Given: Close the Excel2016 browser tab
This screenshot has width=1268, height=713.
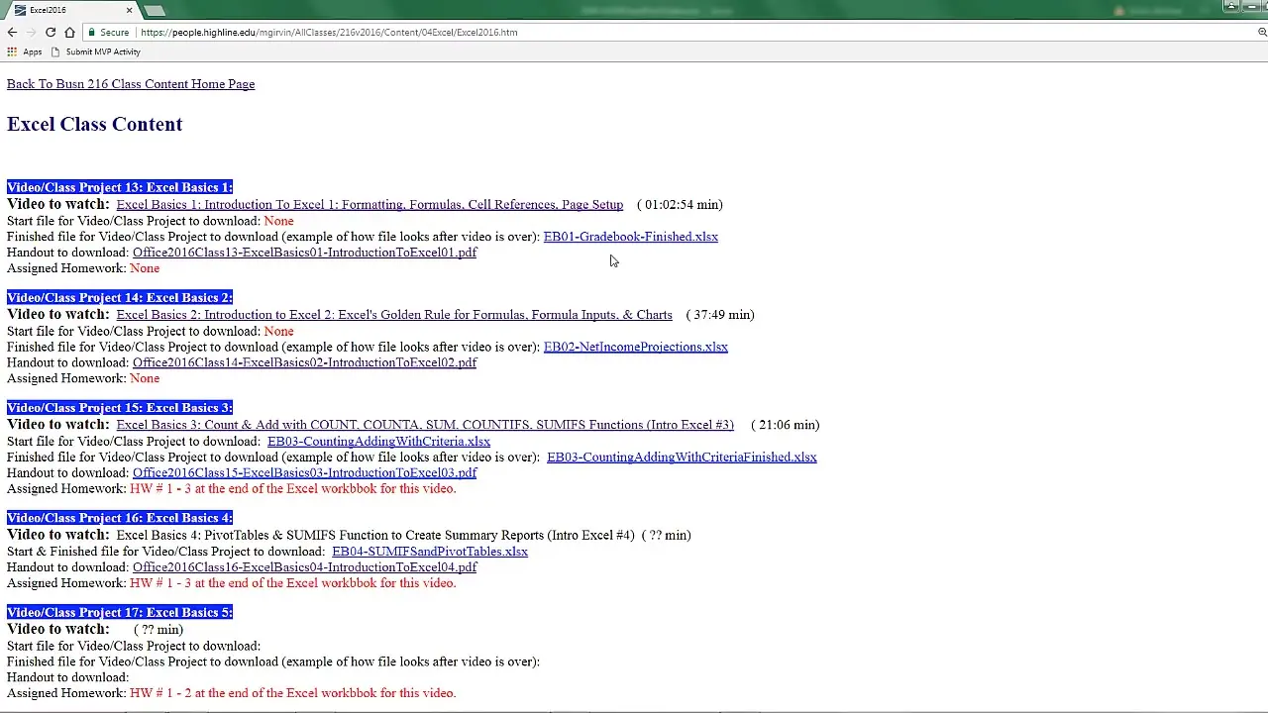Looking at the screenshot, I should tap(129, 10).
